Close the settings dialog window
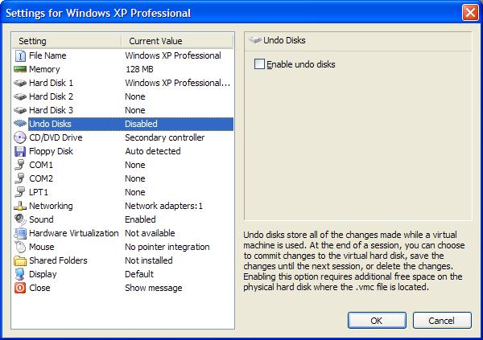483x340 pixels. [x=470, y=13]
